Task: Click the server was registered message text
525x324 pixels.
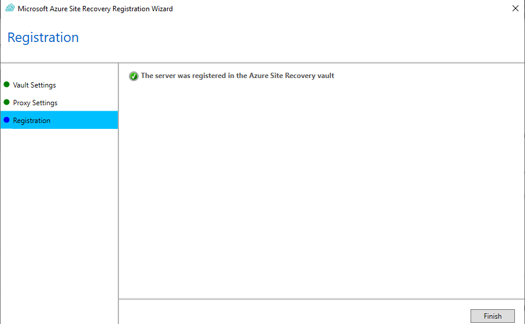Action: point(237,76)
